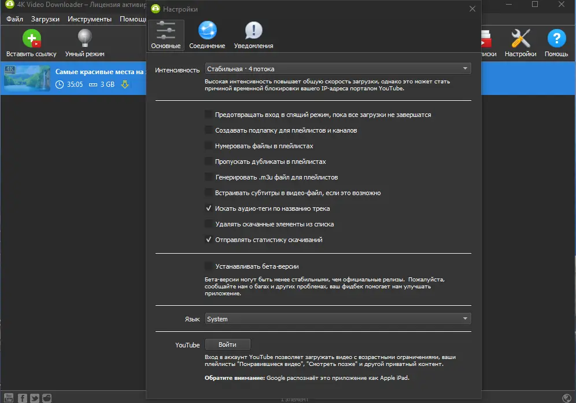Enable Устанавливать бета-версии checkbox

(209, 266)
